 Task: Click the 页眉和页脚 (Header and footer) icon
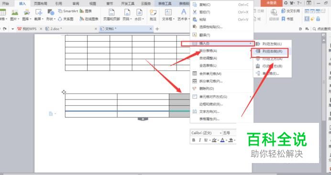pos(111,12)
